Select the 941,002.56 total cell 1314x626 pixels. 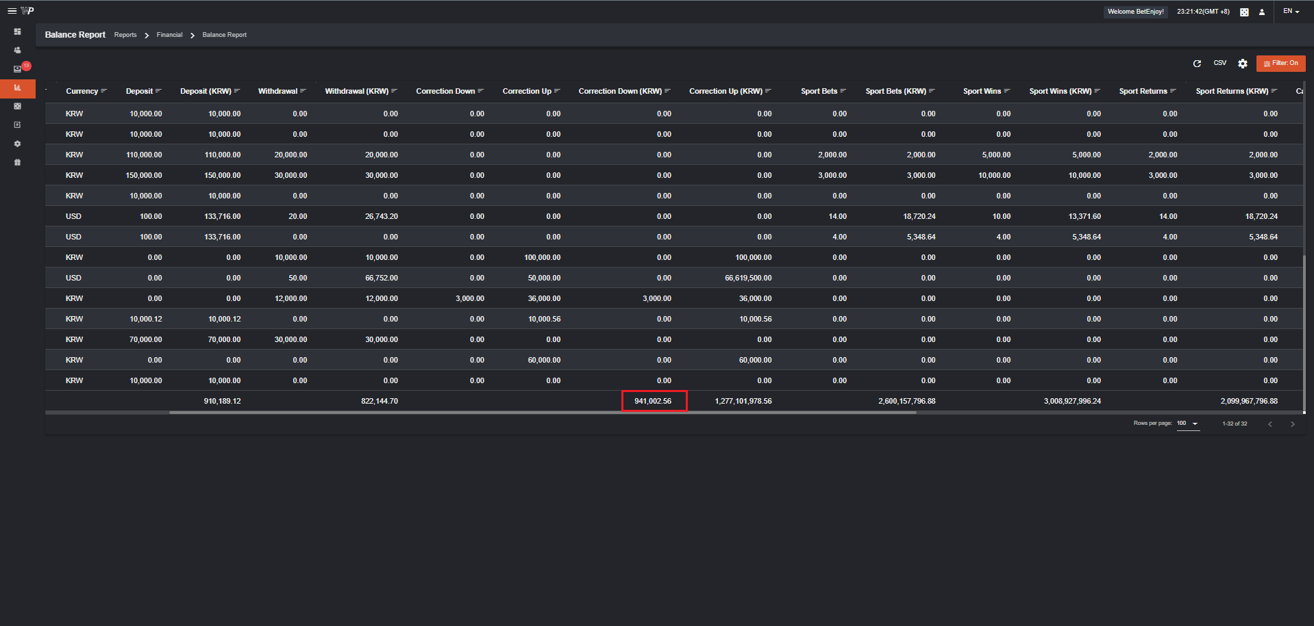[x=654, y=401]
